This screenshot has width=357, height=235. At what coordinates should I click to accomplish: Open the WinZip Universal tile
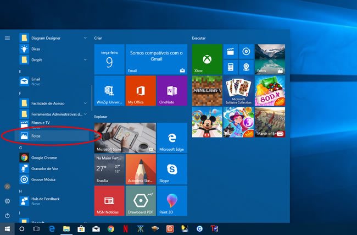point(109,91)
